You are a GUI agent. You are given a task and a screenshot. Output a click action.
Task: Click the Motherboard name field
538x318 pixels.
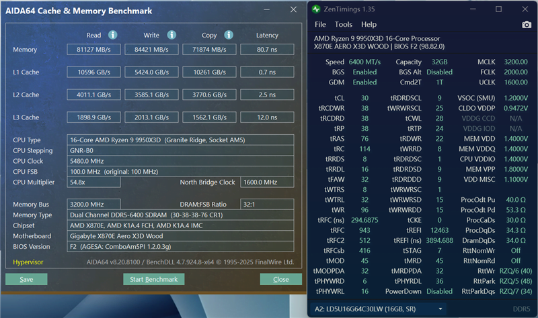pos(182,235)
